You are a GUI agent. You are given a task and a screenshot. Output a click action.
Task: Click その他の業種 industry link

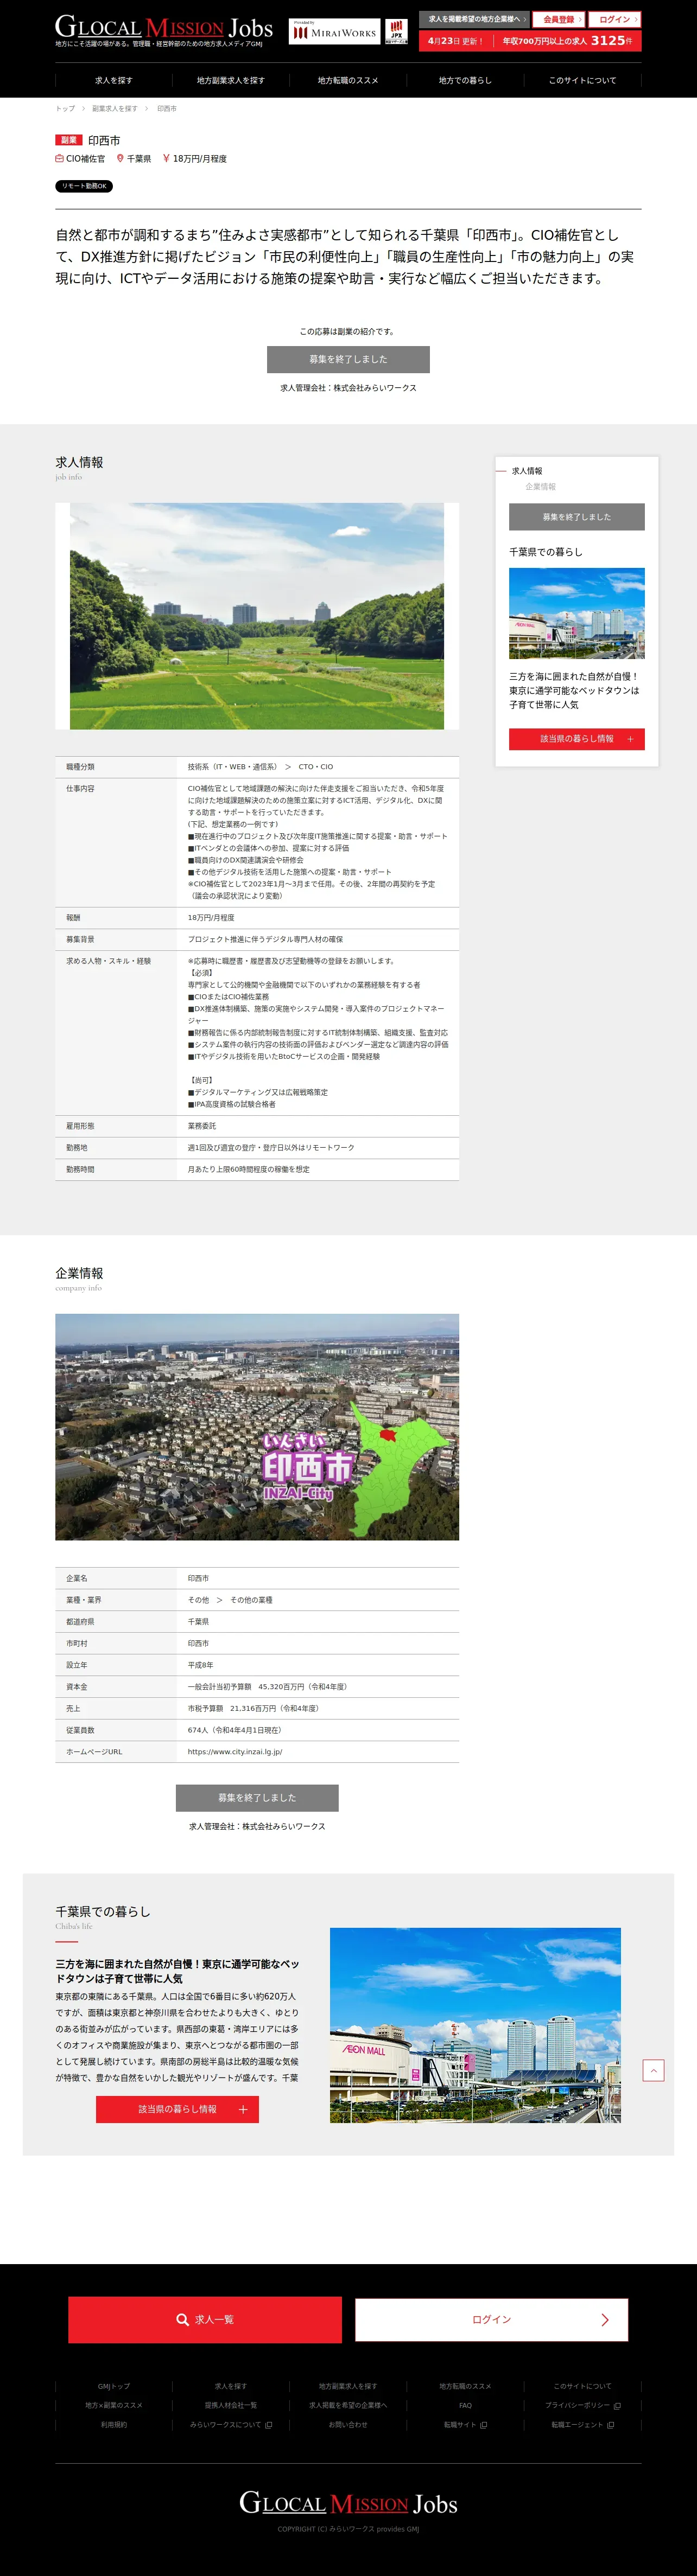pos(251,1600)
